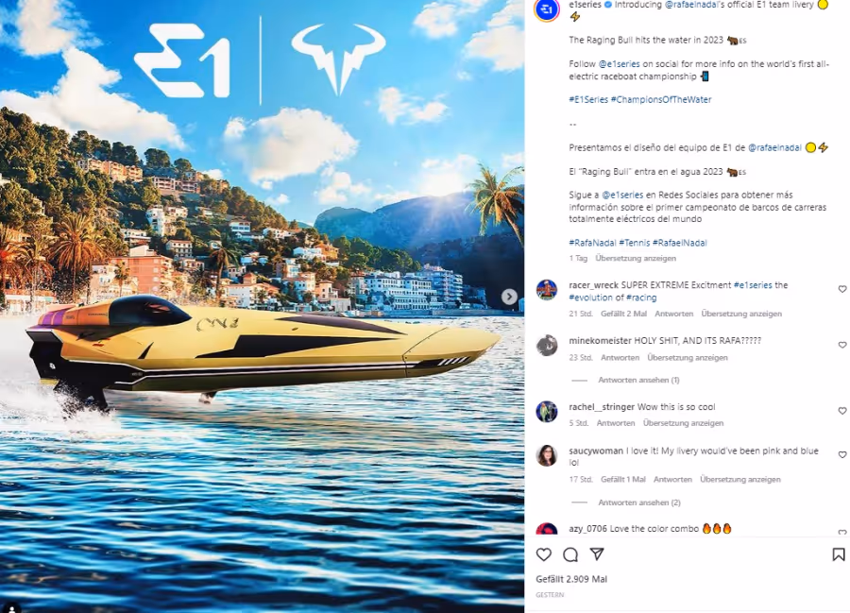Show tagged people icon on photo
Screen dimensions: 850x613
point(12,608)
